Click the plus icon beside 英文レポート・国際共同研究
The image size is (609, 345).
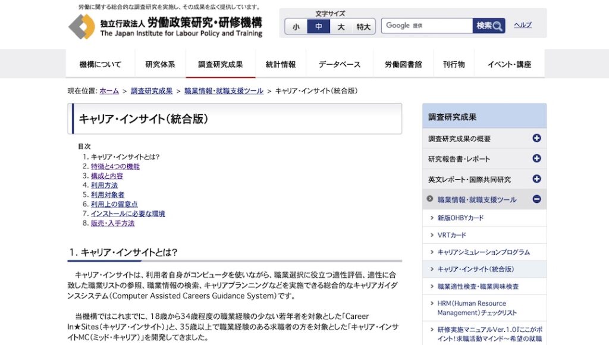(x=537, y=178)
